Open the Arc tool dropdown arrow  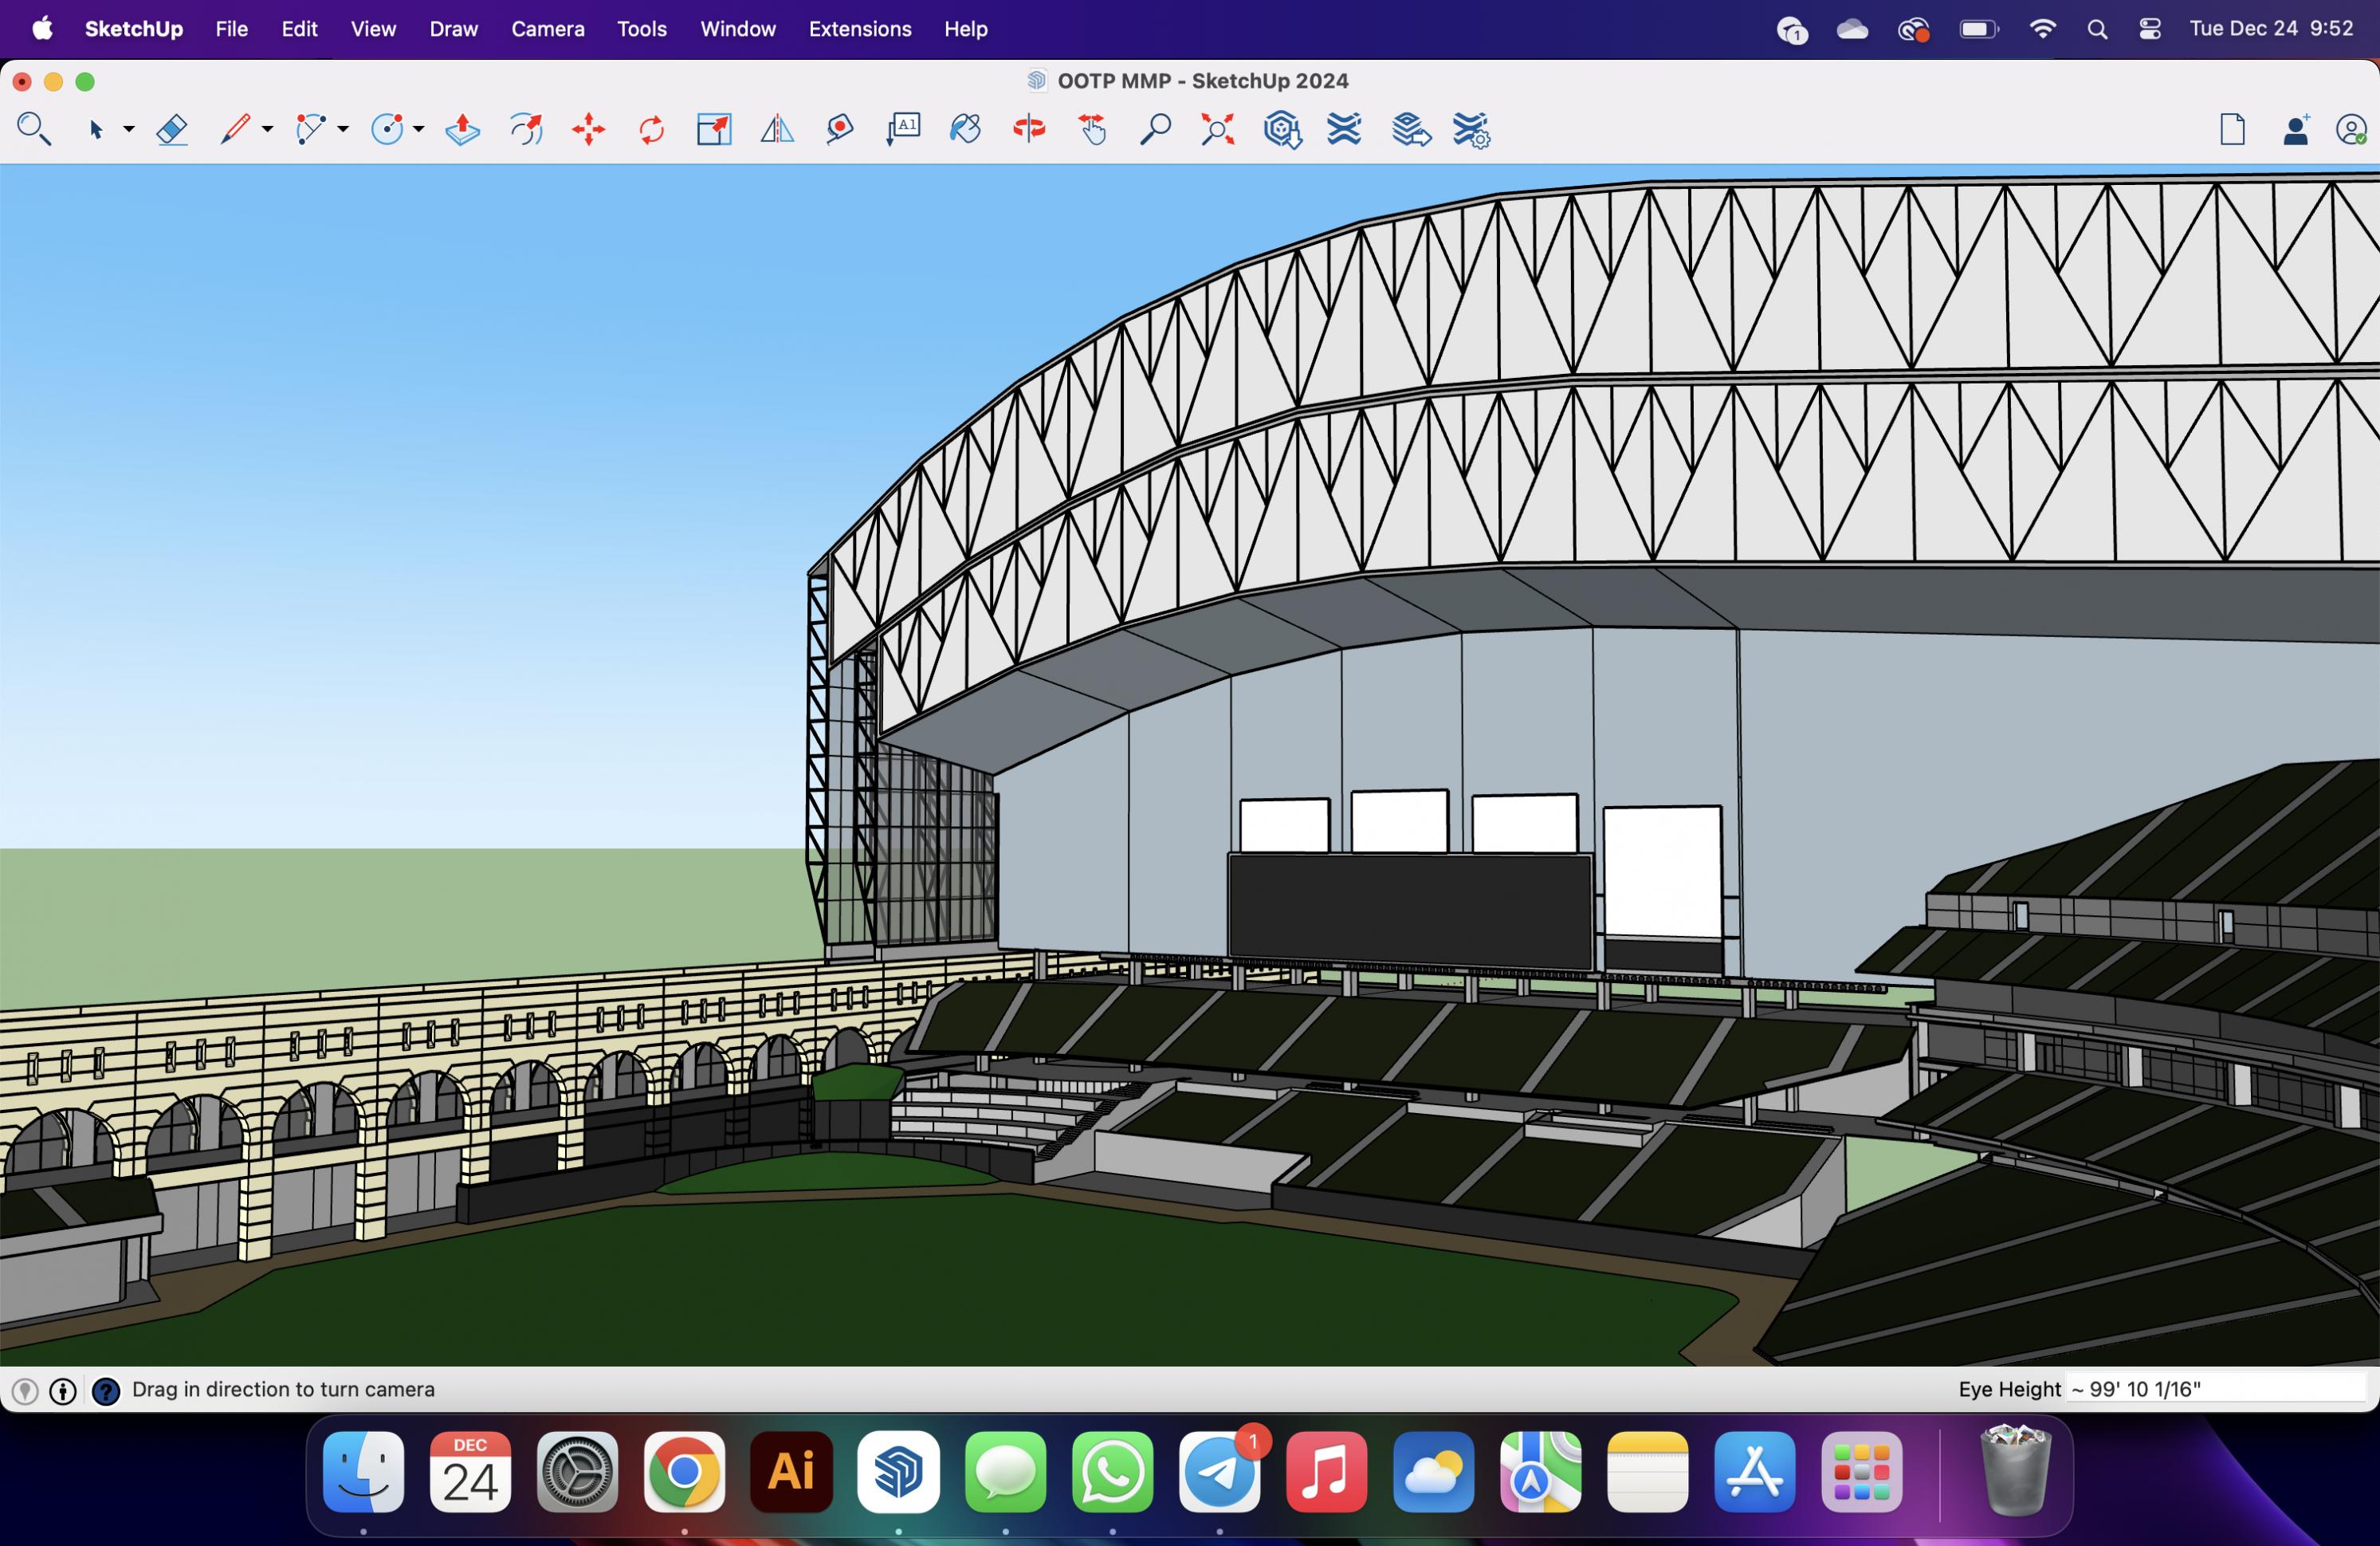coord(343,130)
